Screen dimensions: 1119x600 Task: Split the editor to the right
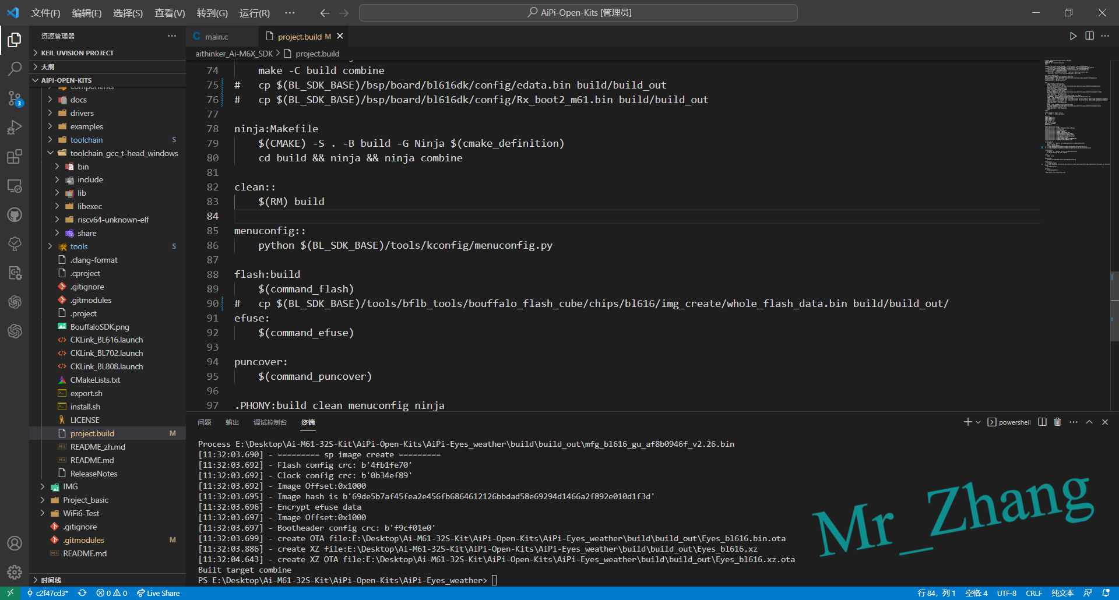[1089, 36]
